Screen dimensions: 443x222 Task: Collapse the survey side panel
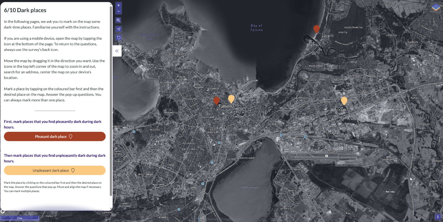point(117,51)
